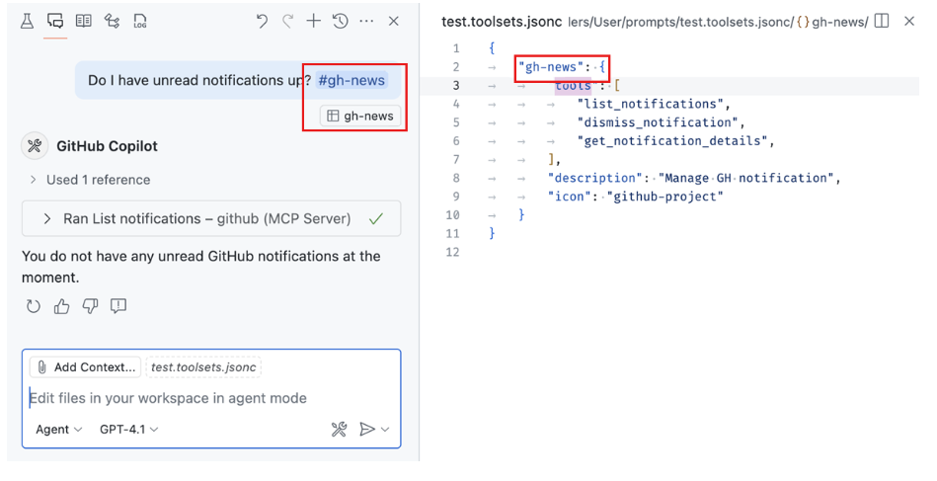937x481 pixels.
Task: Open the three-dots more actions menu
Action: click(x=366, y=22)
